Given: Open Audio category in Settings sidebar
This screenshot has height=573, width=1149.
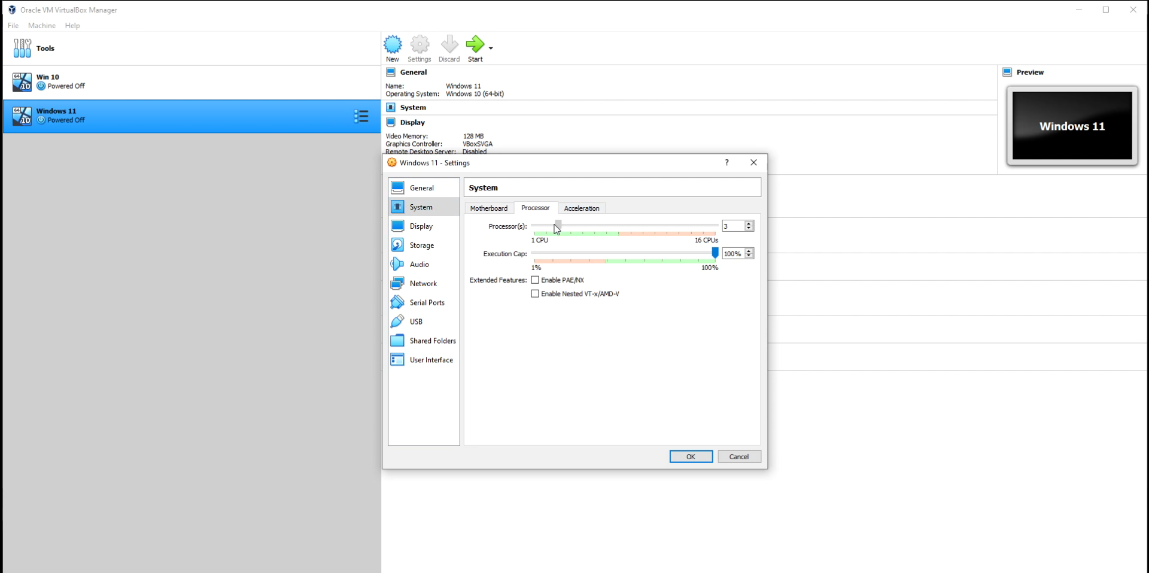Looking at the screenshot, I should [x=424, y=265].
